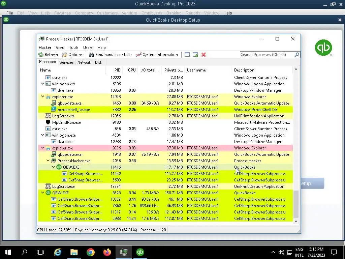
Task: Select the MpCmdRun.exe shield icon
Action: click(48, 122)
